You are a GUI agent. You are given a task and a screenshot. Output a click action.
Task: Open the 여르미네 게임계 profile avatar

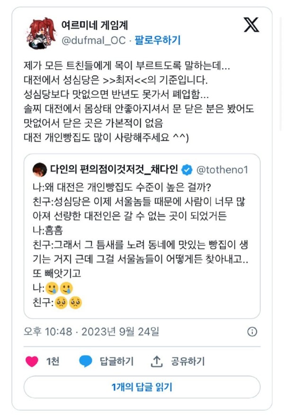coord(41,34)
